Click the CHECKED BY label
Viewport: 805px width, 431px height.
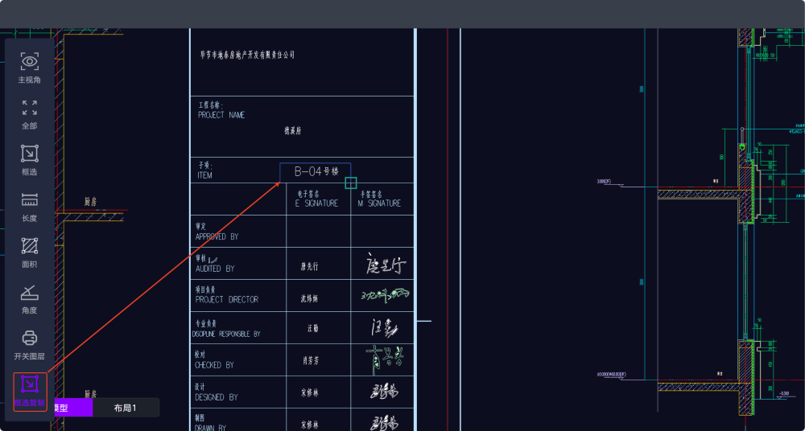click(214, 365)
